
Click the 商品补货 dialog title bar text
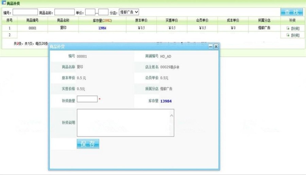coord(57,47)
